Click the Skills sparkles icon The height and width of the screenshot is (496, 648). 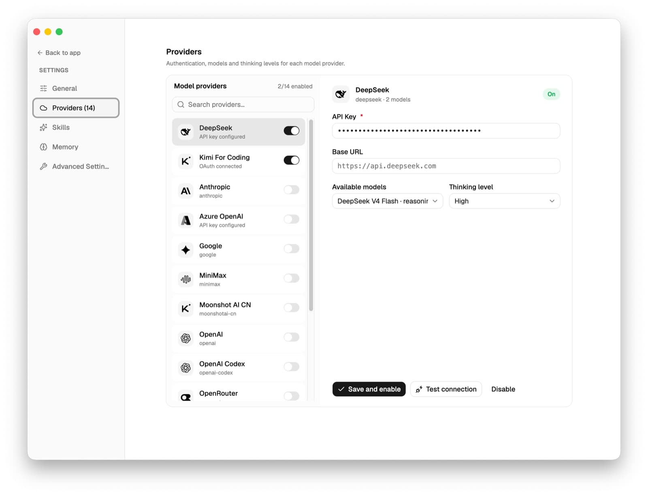tap(43, 128)
